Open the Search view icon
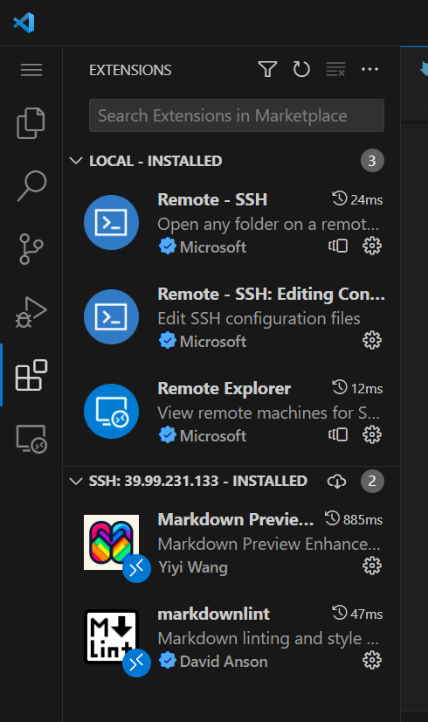 31,186
